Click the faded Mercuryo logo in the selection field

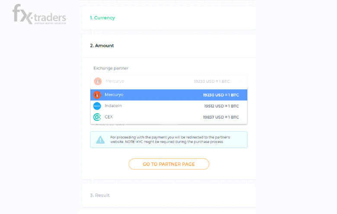click(x=98, y=81)
